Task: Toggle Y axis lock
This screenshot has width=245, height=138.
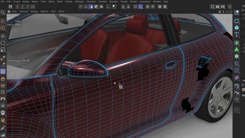Action: point(23,7)
